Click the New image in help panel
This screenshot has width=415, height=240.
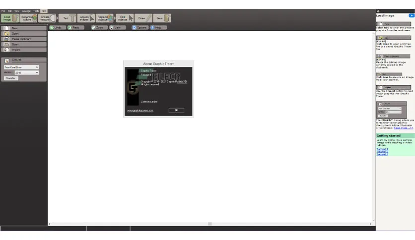(x=394, y=24)
